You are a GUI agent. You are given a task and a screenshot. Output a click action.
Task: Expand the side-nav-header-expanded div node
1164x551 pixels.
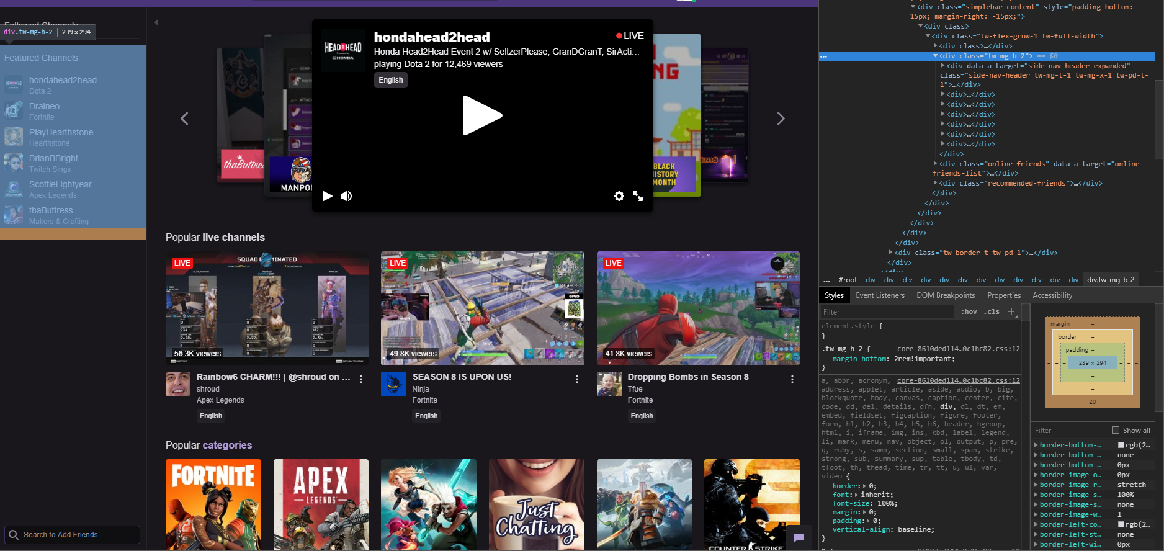[x=942, y=66]
